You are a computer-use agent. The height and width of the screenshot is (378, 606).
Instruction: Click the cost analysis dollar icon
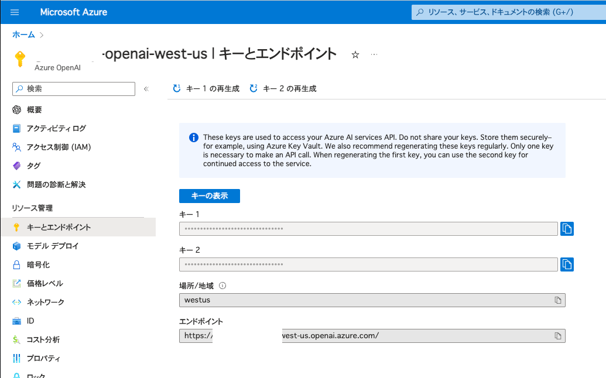point(16,340)
